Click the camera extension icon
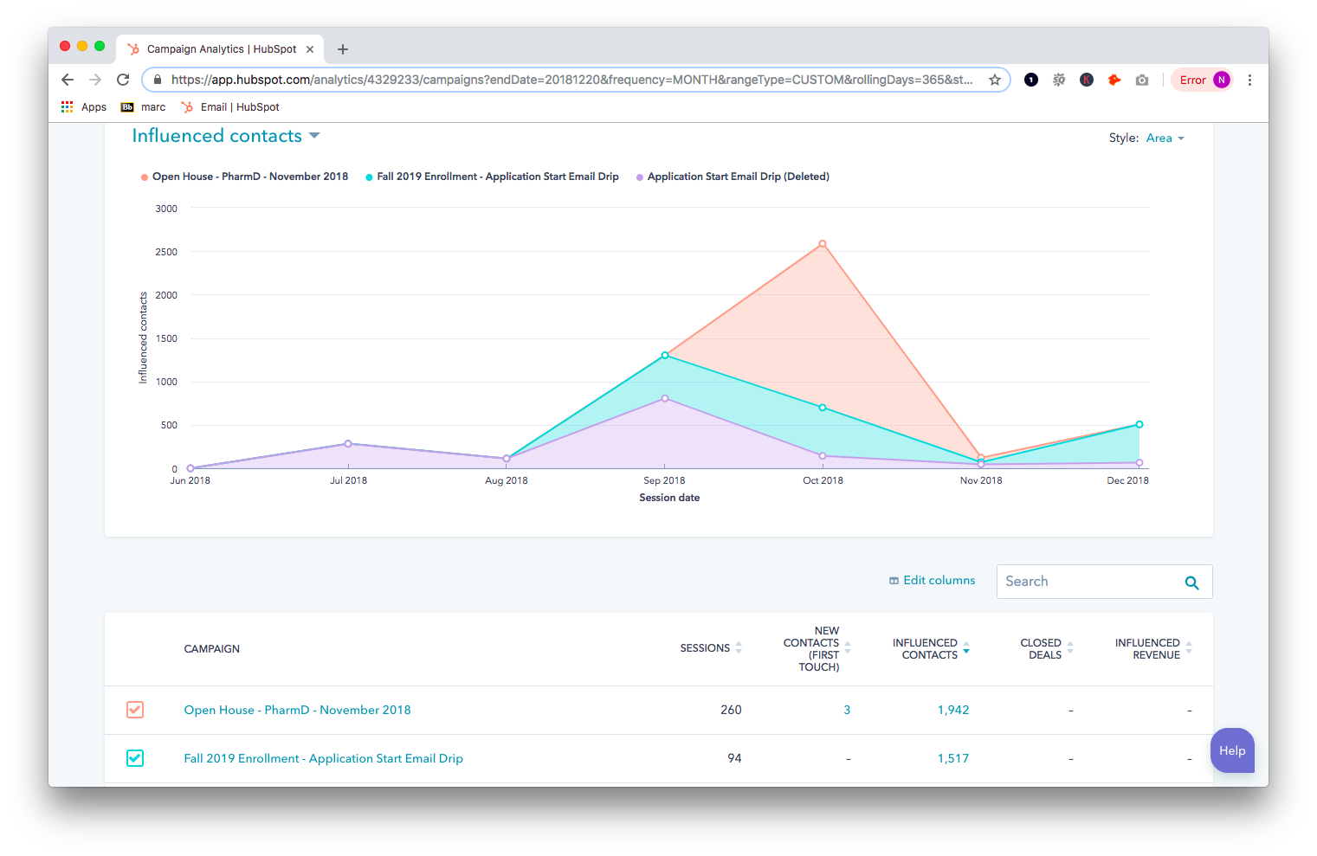Image resolution: width=1317 pixels, height=856 pixels. [x=1142, y=80]
